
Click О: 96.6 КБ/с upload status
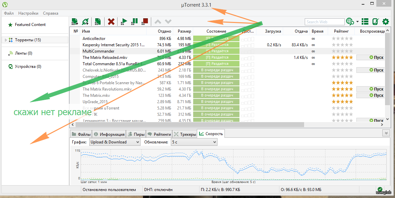pyautogui.click(x=300, y=189)
